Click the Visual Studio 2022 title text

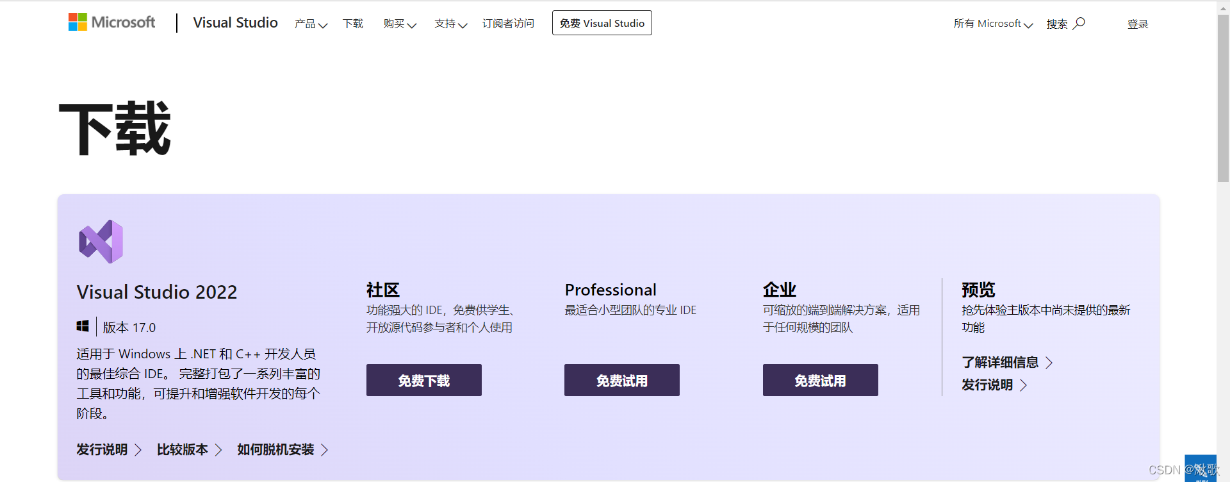pos(157,292)
